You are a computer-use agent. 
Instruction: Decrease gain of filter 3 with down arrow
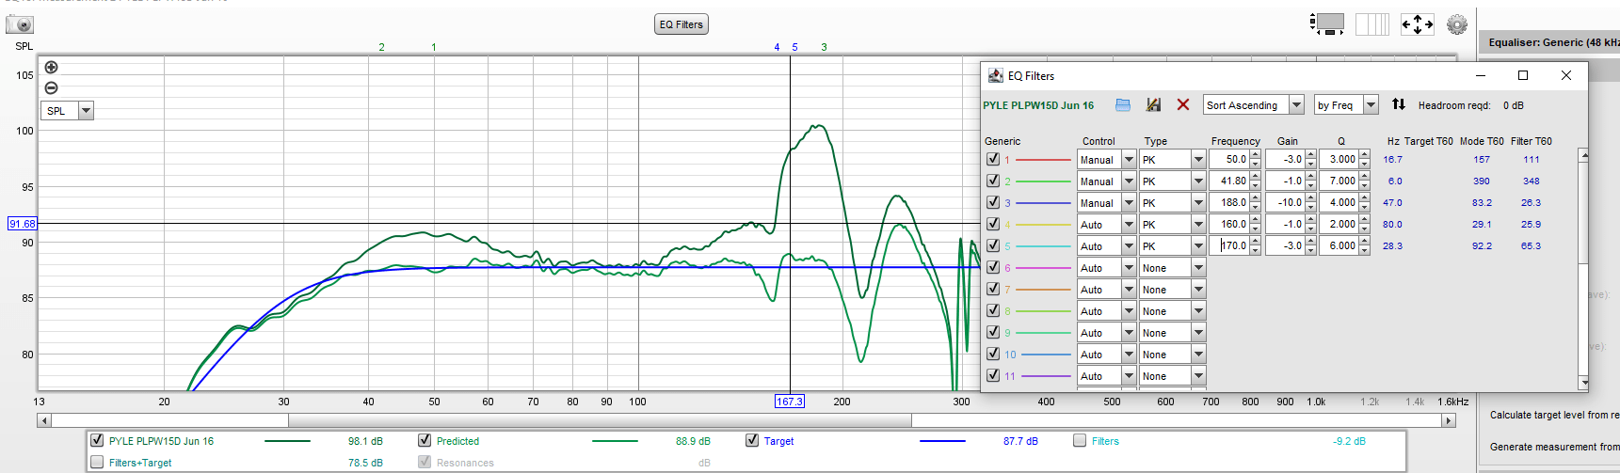(1310, 207)
